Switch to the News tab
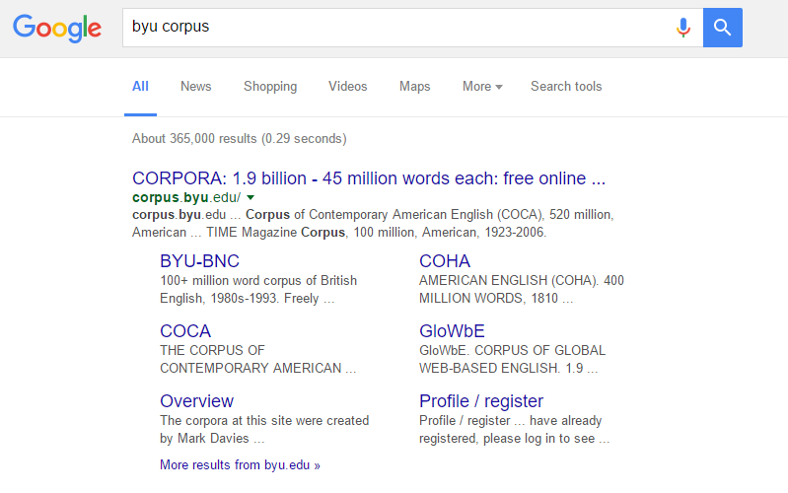 196,87
